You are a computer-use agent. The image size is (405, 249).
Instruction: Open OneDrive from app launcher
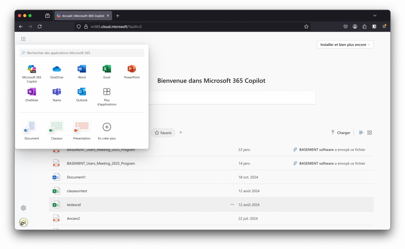pyautogui.click(x=57, y=71)
